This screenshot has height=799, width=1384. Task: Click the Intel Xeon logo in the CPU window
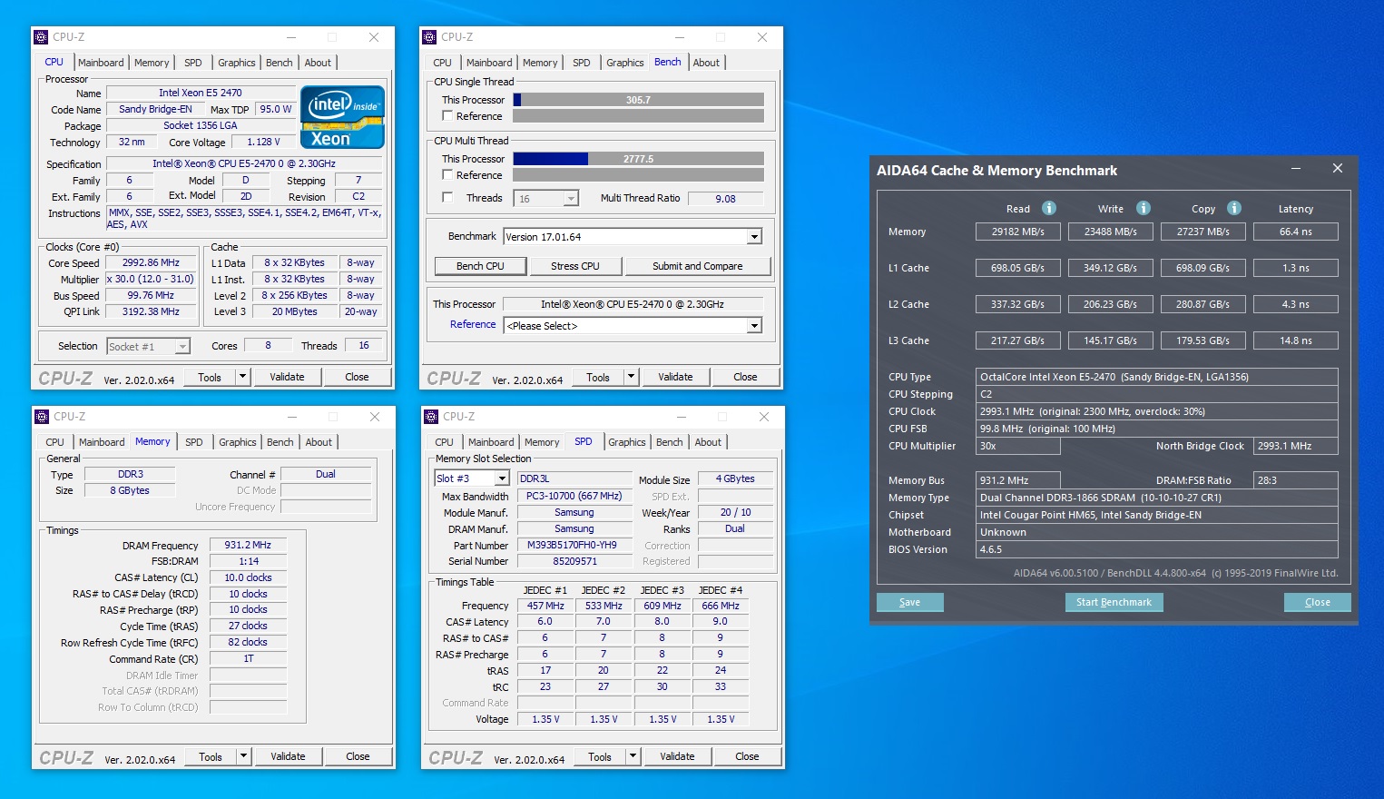click(x=342, y=117)
